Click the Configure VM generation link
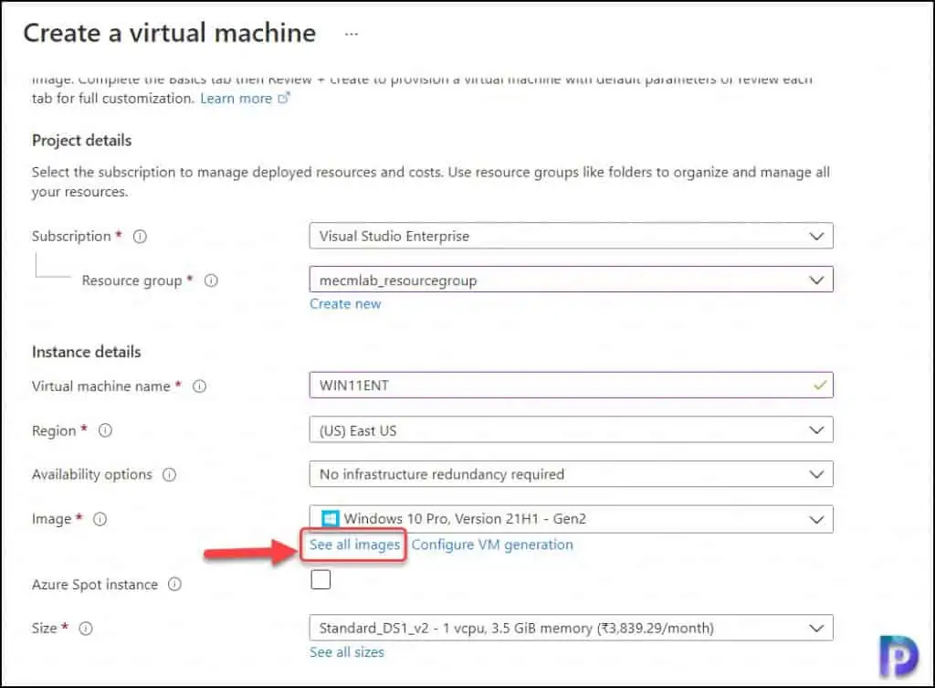Viewport: 935px width, 688px height. [492, 545]
